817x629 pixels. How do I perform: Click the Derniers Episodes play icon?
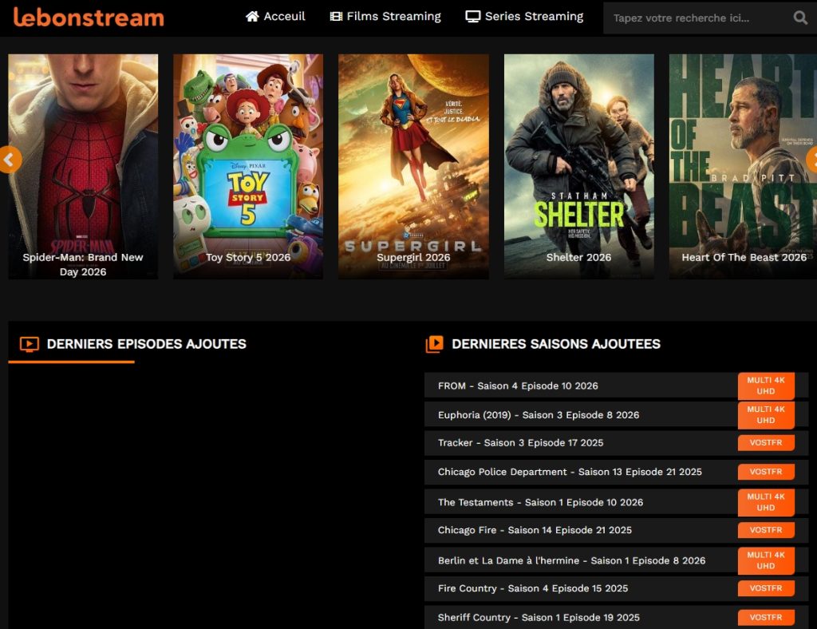coord(30,344)
